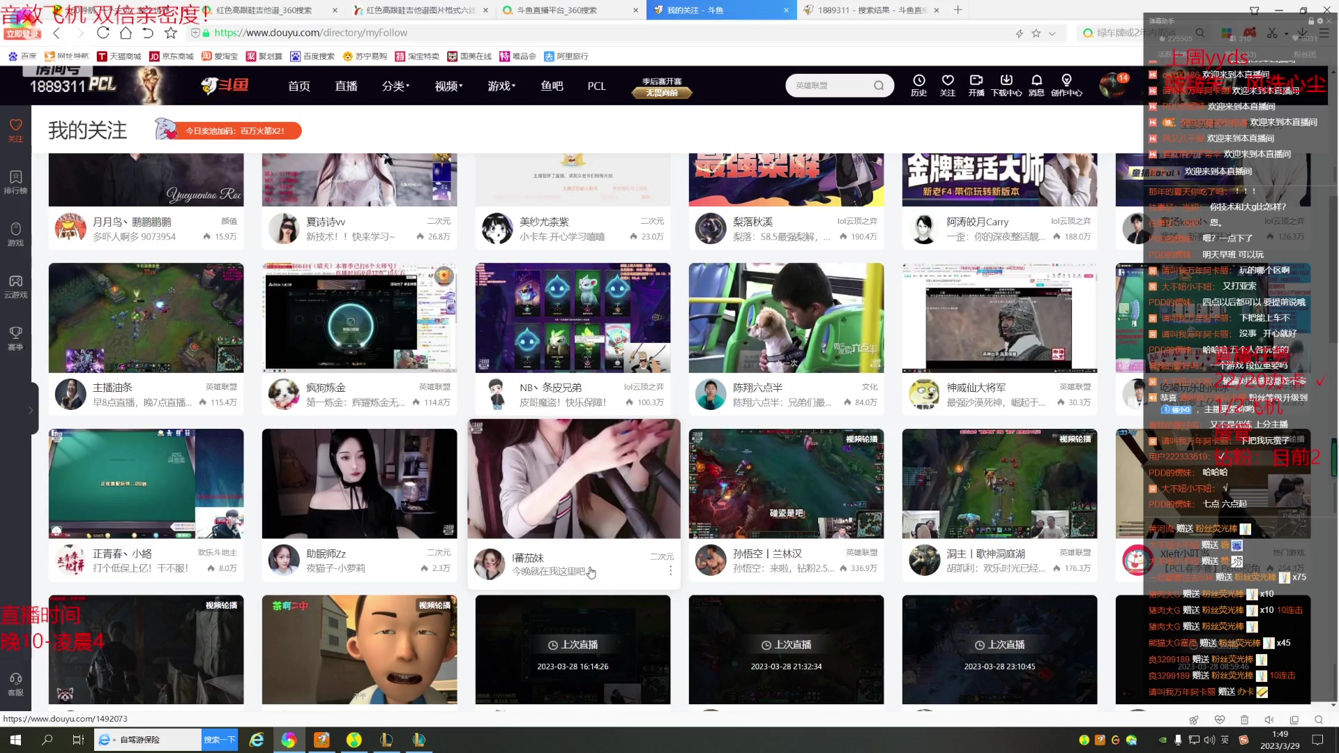1339x753 pixels.
Task: Open the 赛事 trophy sidebar icon
Action: 15,338
